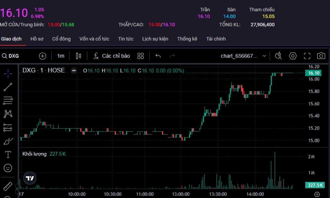Open the Tài chính tab

point(216,39)
